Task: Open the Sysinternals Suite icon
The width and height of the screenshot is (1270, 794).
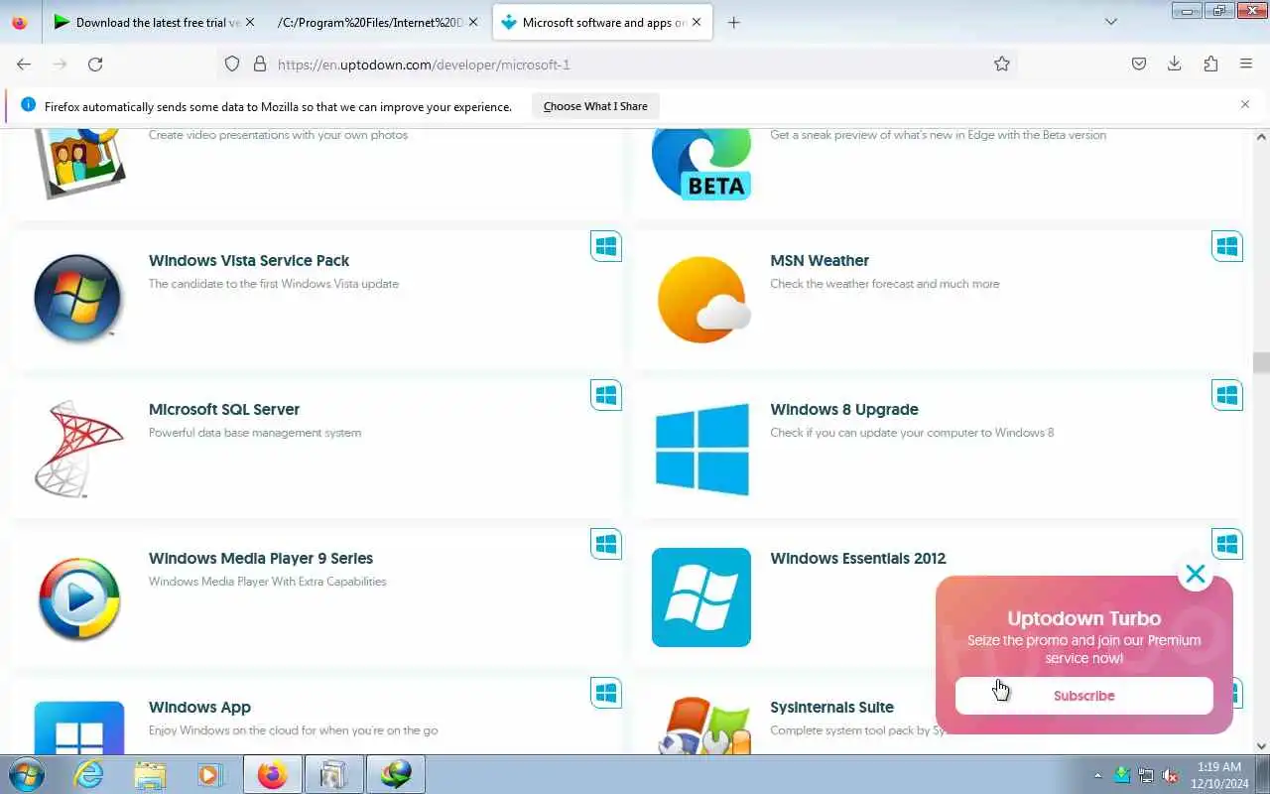Action: (x=701, y=725)
